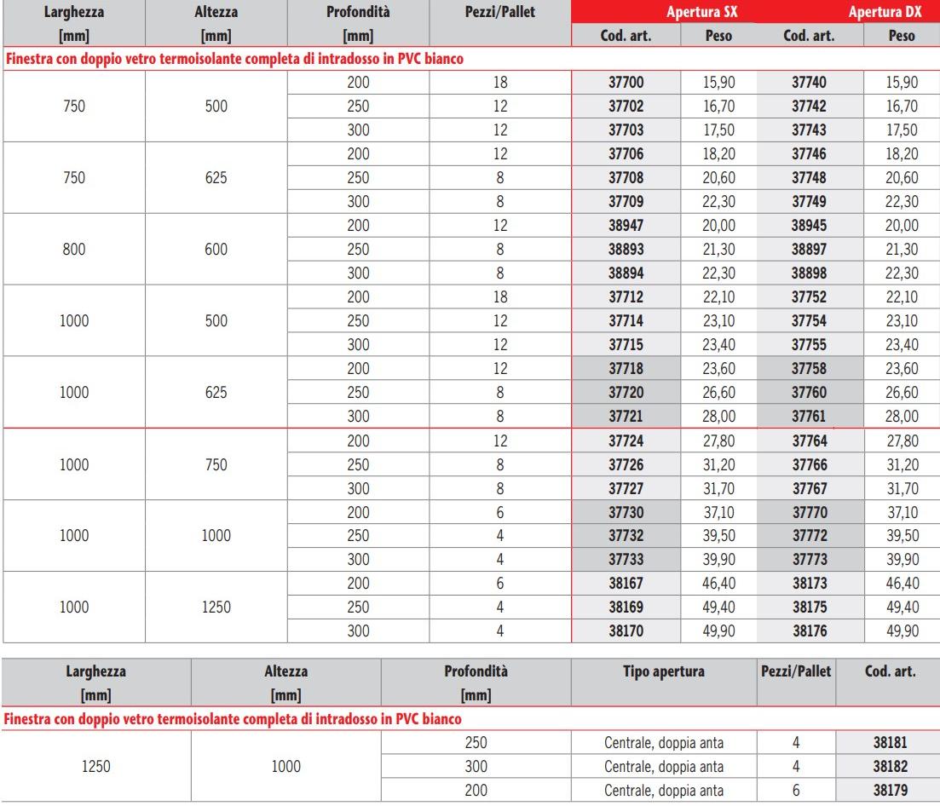Select double-leaf article code 38181
The width and height of the screenshot is (940, 806).
click(890, 742)
